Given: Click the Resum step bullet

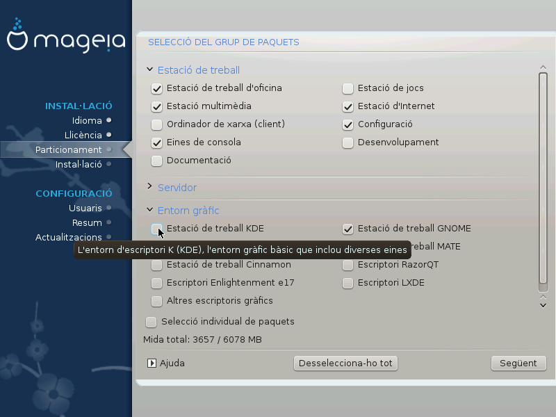Looking at the screenshot, I should click(x=109, y=223).
